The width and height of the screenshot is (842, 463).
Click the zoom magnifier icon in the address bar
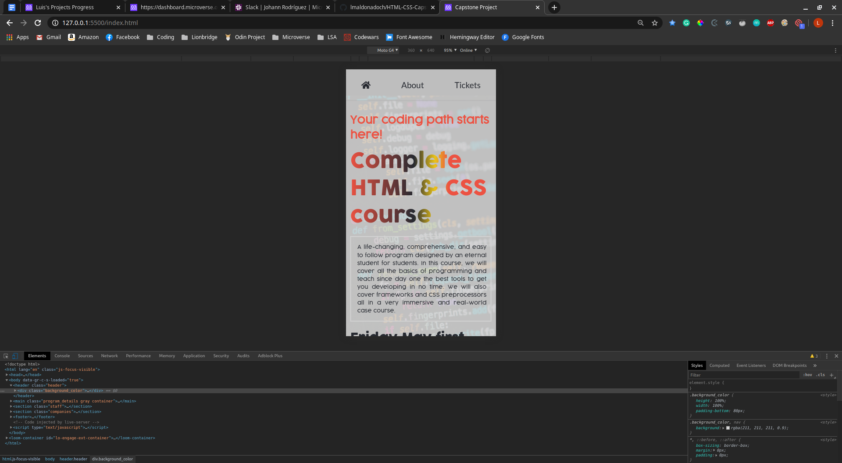641,23
